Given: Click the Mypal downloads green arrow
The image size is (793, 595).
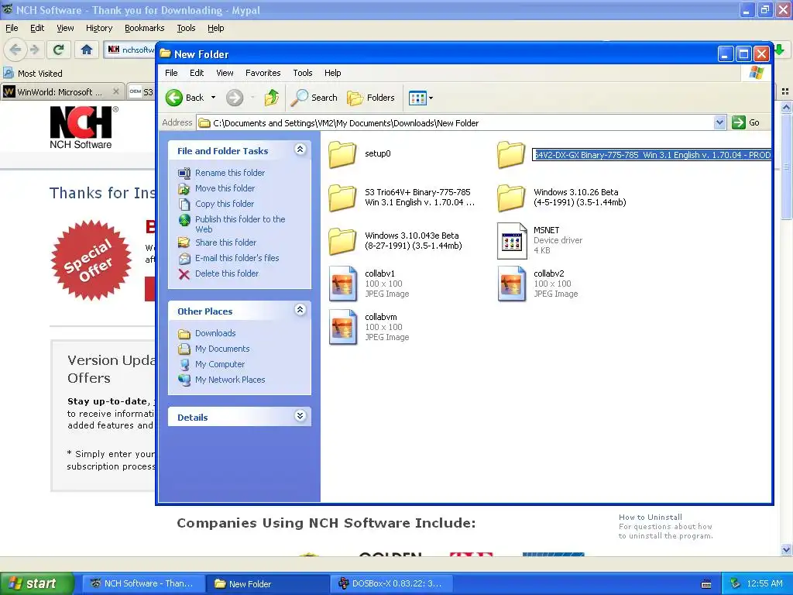Looking at the screenshot, I should click(779, 49).
